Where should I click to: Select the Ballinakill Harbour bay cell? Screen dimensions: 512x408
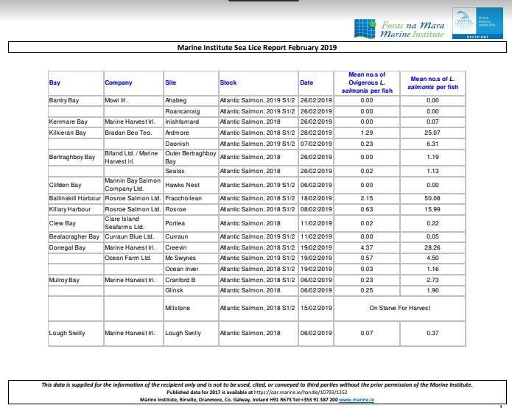tap(74, 199)
